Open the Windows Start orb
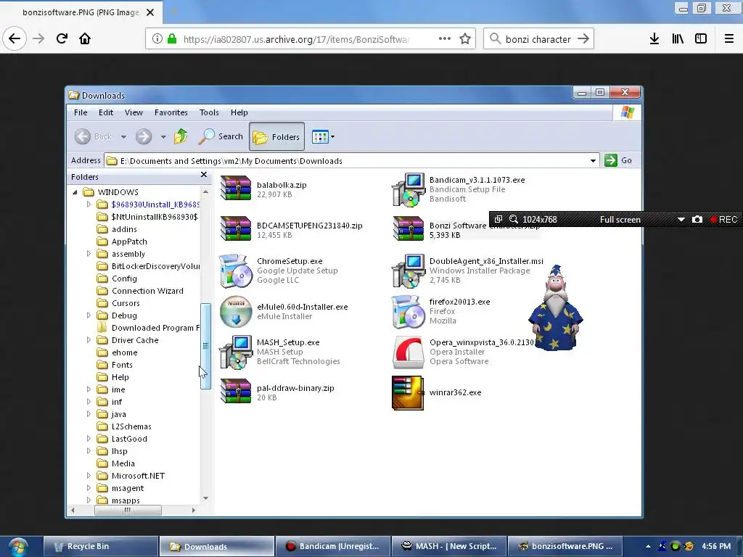 point(18,547)
